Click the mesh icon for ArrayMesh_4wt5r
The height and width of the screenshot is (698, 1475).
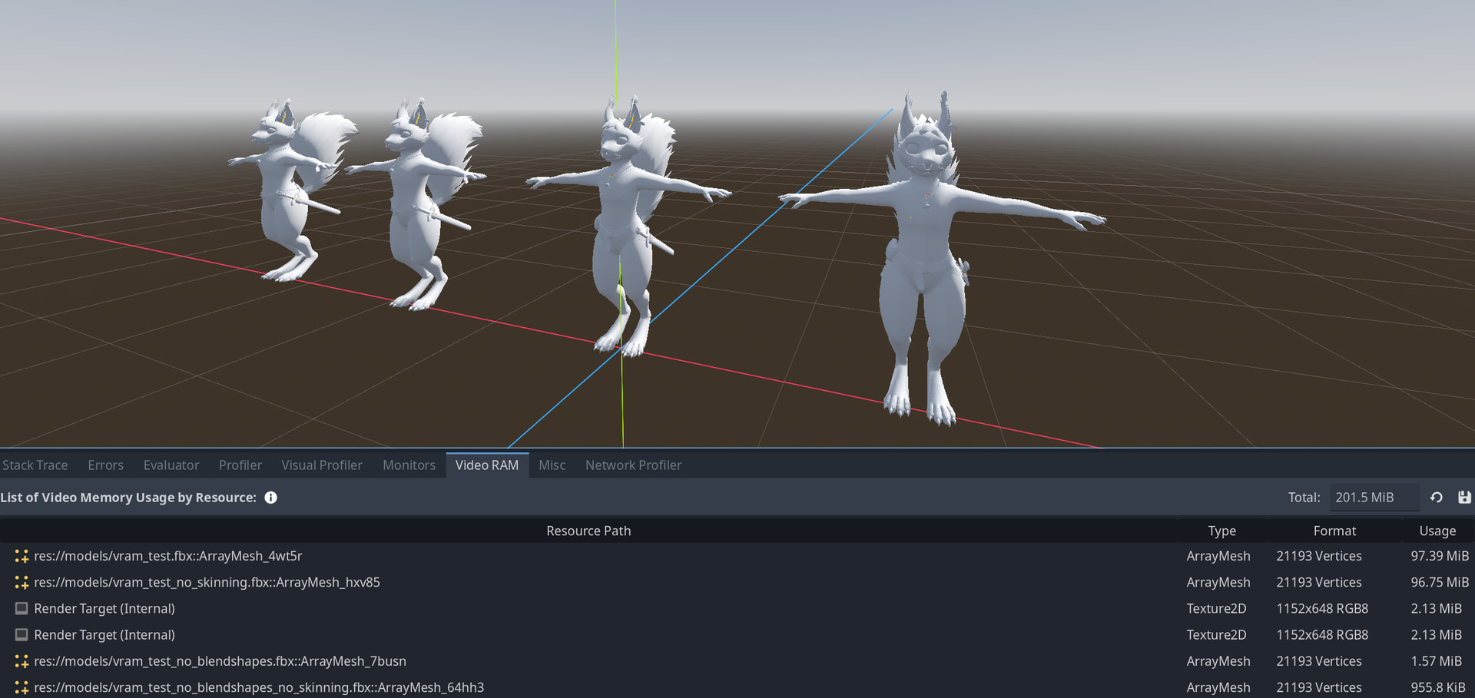click(x=22, y=556)
